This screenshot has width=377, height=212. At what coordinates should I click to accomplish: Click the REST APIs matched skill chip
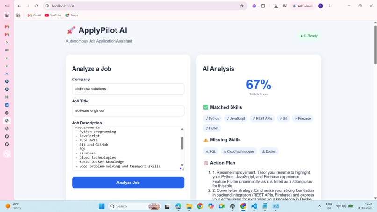262,118
